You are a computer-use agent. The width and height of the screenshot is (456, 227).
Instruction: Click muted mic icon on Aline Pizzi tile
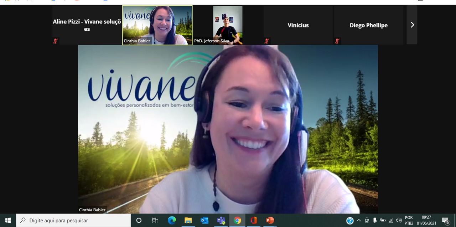tap(55, 41)
